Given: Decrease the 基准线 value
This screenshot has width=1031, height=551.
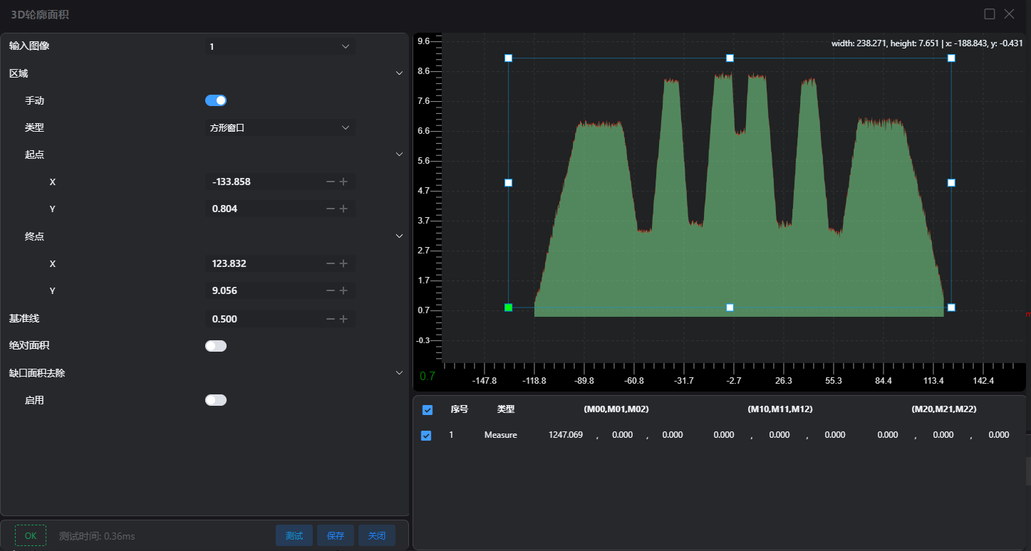Looking at the screenshot, I should 331,319.
